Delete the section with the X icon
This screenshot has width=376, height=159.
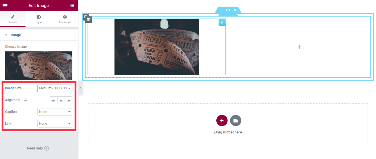235,10
